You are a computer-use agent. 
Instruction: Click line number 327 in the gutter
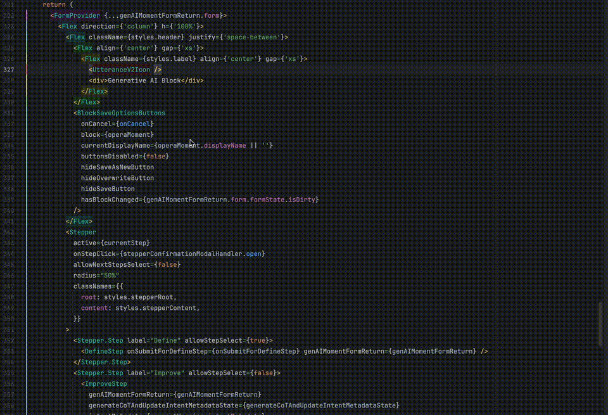[x=8, y=70]
